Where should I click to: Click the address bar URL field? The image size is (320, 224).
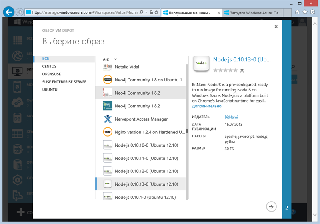click(x=85, y=12)
